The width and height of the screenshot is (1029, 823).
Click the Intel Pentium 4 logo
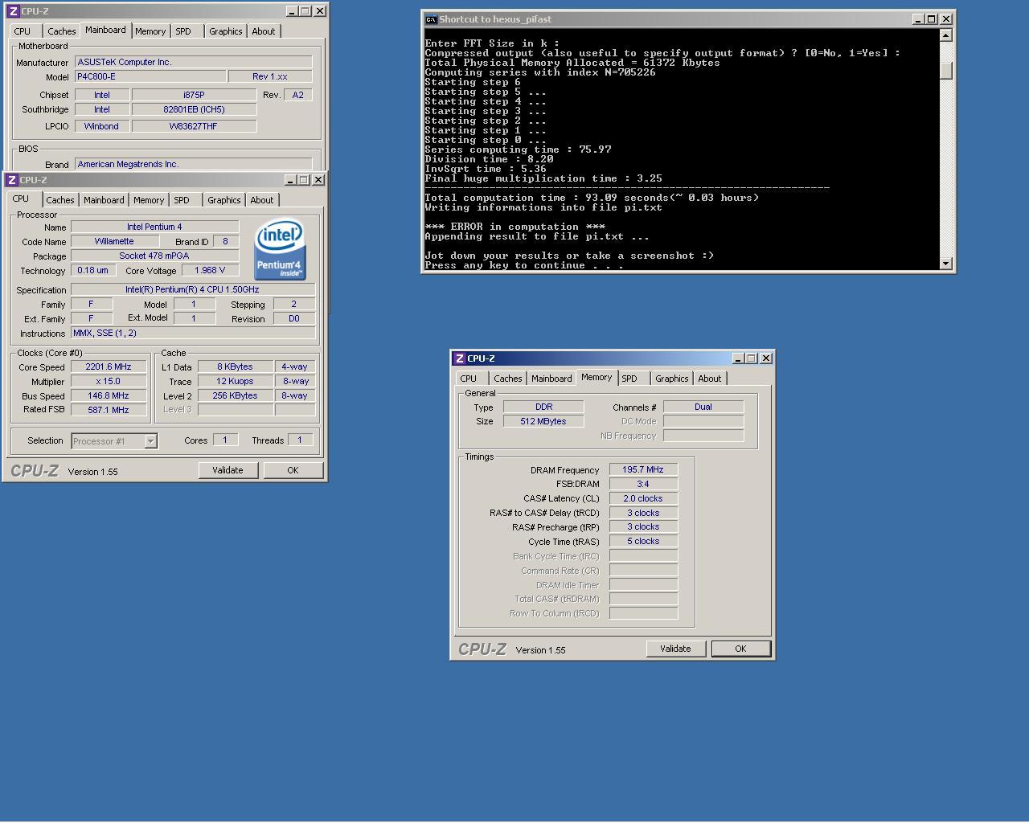pos(280,250)
